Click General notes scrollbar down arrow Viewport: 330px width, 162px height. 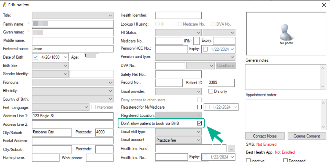(x=323, y=87)
